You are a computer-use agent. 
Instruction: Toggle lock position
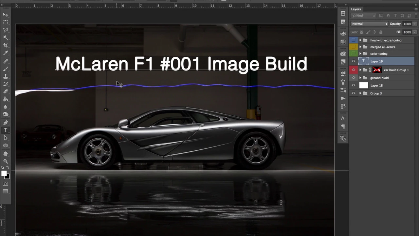(374, 32)
